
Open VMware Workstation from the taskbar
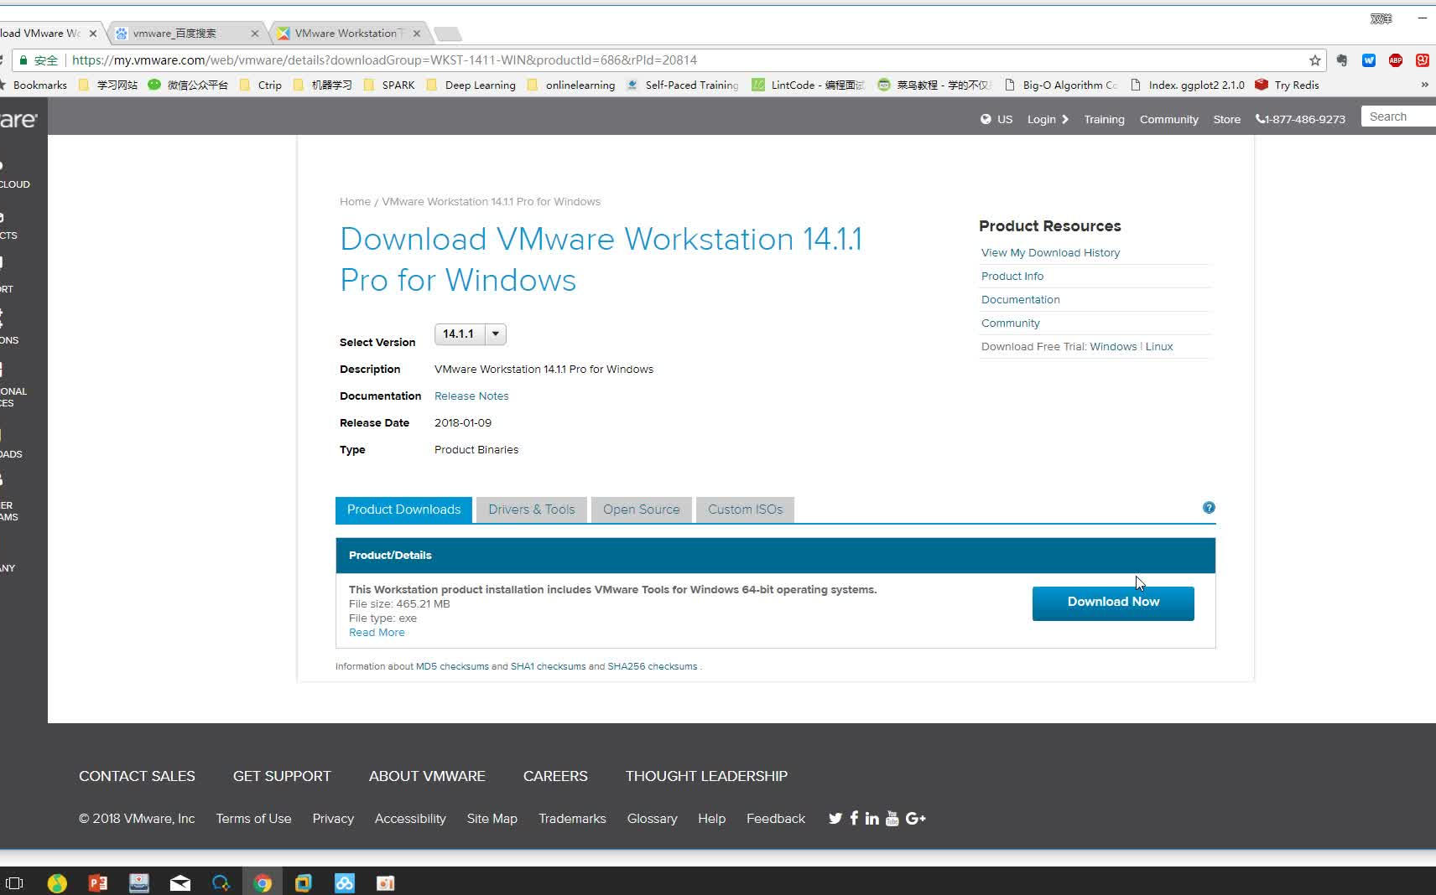click(x=304, y=883)
